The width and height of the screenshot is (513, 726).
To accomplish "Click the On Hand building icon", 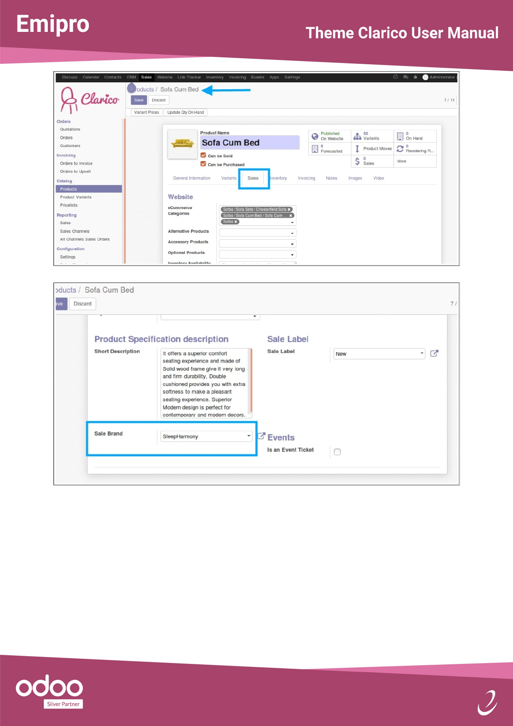I will (400, 136).
